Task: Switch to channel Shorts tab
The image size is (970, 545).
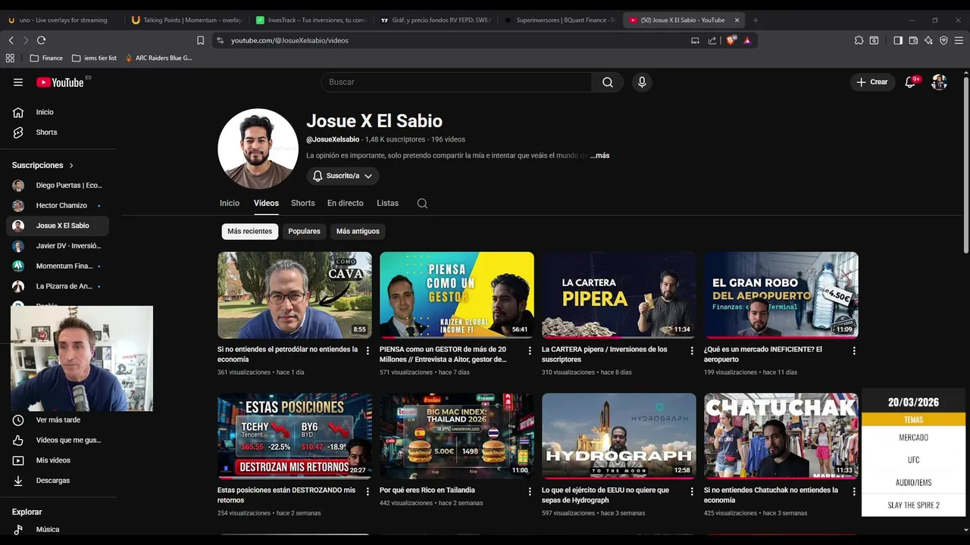Action: [x=302, y=203]
